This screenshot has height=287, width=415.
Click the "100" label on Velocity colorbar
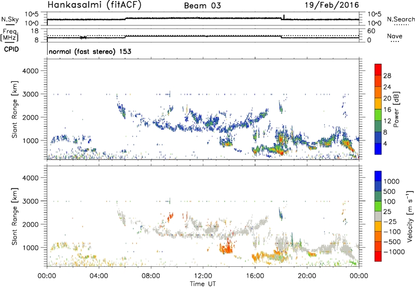click(x=390, y=202)
